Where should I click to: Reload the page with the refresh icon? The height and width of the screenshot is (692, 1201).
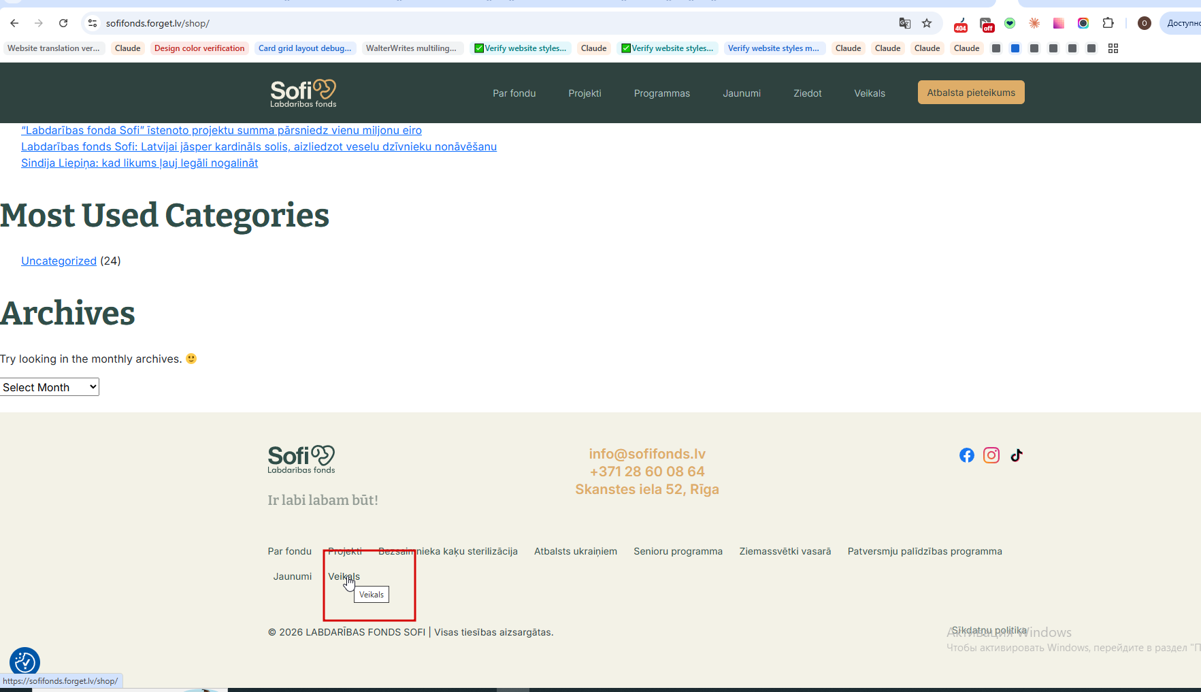click(x=63, y=23)
